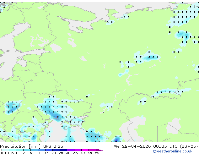Click the legend value '25'

(x=61, y=153)
